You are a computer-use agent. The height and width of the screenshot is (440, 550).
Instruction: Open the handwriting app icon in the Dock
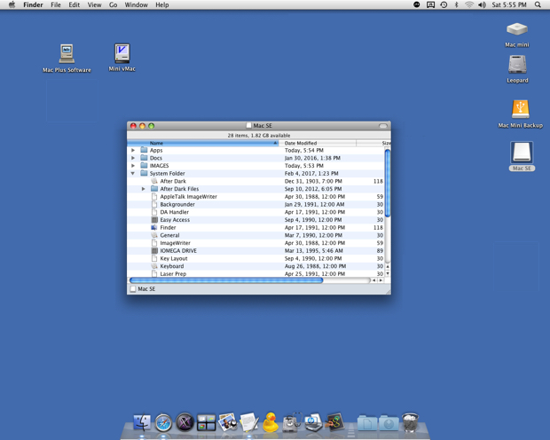(x=335, y=422)
